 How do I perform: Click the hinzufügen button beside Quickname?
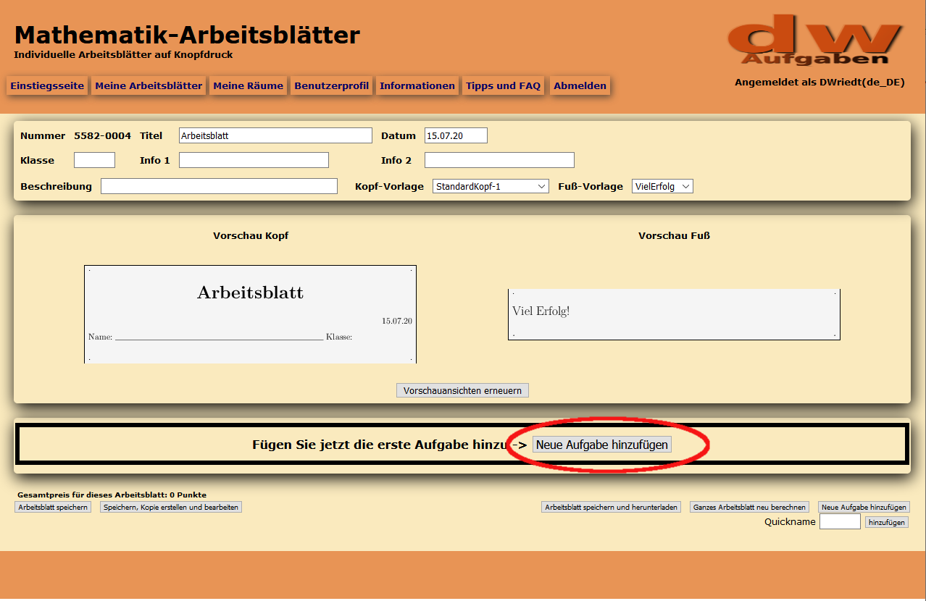pyautogui.click(x=887, y=522)
